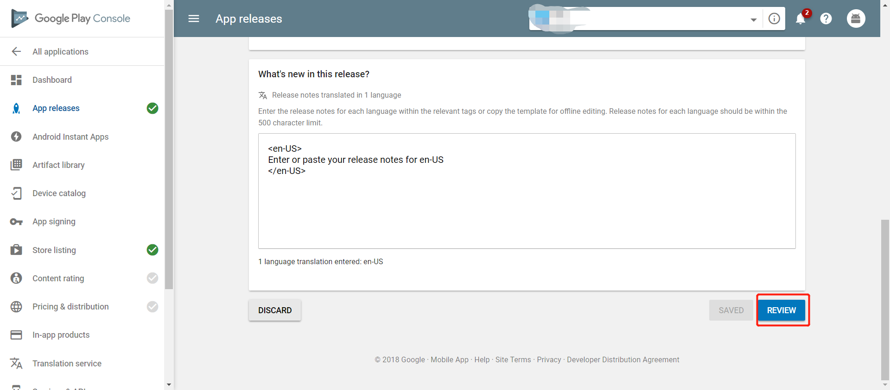Click the App signing key icon

(x=16, y=222)
